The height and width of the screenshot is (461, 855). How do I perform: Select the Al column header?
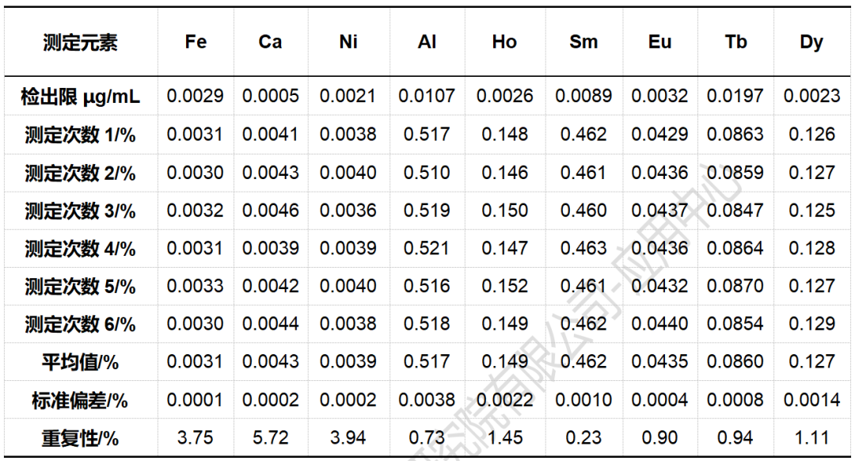tap(427, 42)
